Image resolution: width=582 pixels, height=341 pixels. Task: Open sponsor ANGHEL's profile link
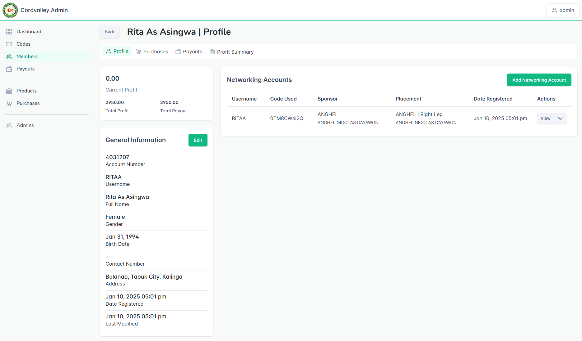click(328, 114)
